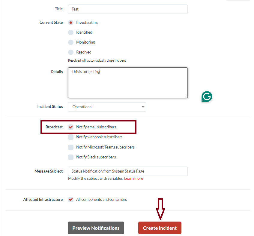This screenshot has height=236, width=254.
Task: Select the Identified state
Action: tap(70, 32)
